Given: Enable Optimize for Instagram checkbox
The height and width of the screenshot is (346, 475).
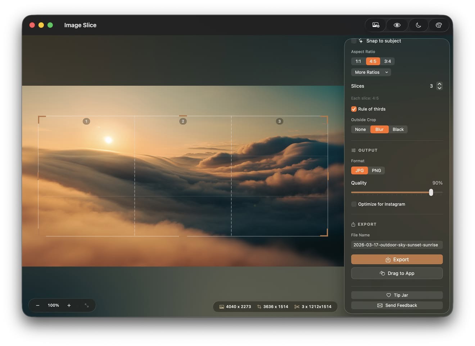Looking at the screenshot, I should pyautogui.click(x=354, y=204).
